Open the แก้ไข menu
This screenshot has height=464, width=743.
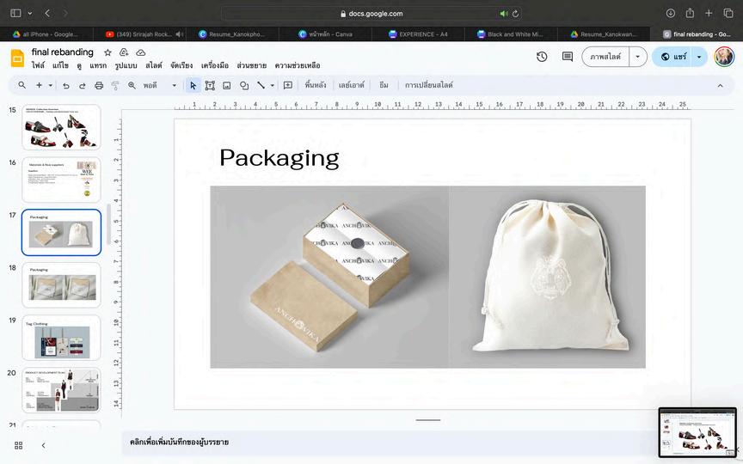(60, 65)
